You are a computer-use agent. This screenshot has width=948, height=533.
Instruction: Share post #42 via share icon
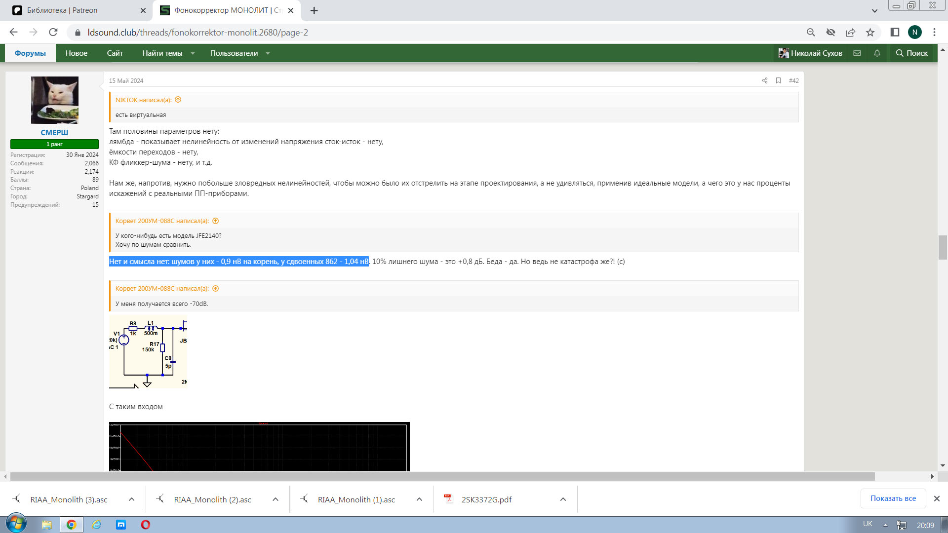[x=765, y=80]
